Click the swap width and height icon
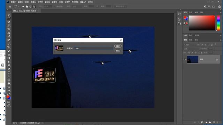This screenshot has width=223, height=125. coord(98,7)
